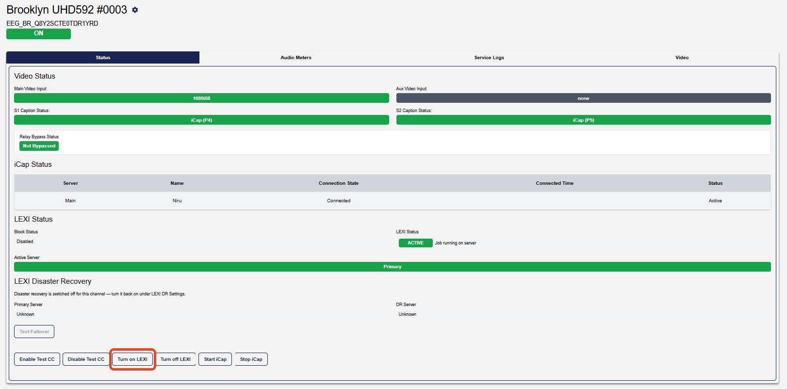This screenshot has height=389, width=787.
Task: Click the Server column header
Action: (70, 183)
